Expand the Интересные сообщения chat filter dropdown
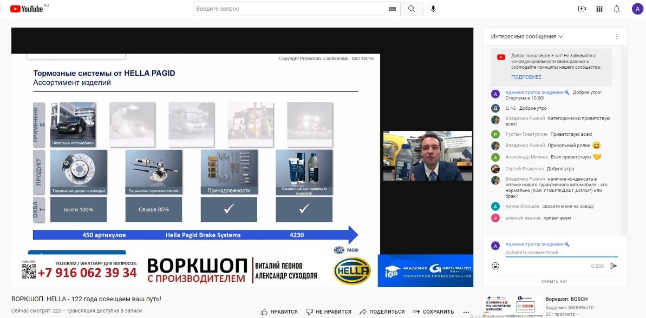 527,37
